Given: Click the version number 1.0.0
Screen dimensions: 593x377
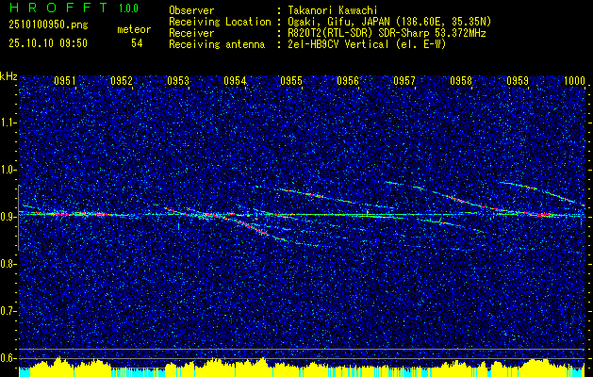Looking at the screenshot, I should coord(128,8).
